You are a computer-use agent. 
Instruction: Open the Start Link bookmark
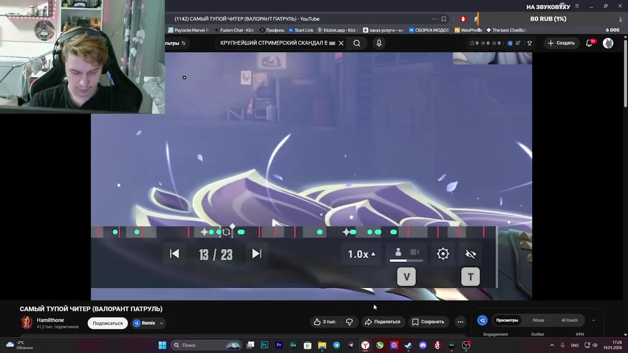[x=301, y=30]
